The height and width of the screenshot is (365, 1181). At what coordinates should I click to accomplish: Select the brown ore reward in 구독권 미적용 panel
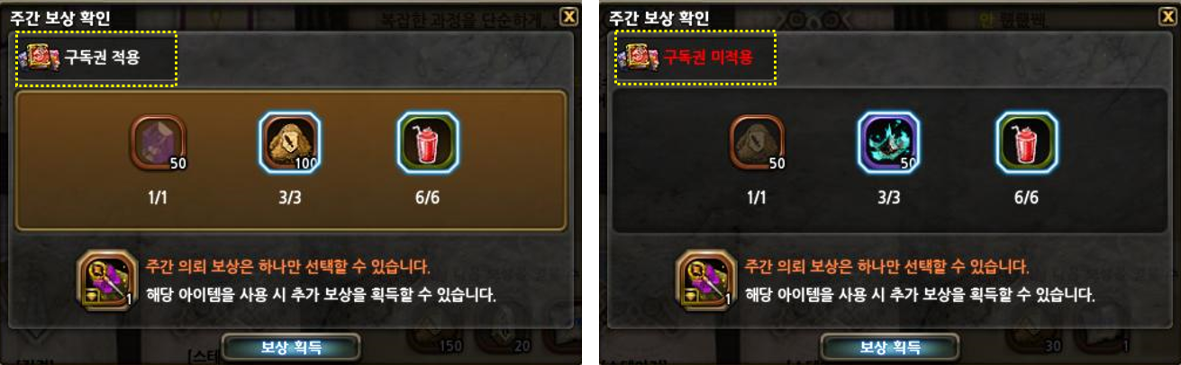point(756,142)
